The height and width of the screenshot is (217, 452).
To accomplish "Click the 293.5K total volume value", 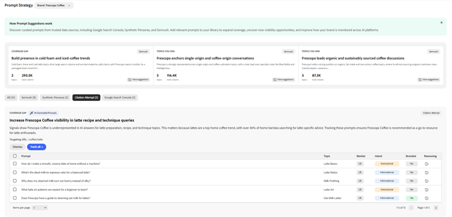I will [x=27, y=76].
